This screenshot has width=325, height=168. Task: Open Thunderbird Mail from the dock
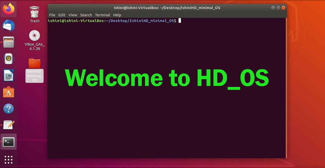pyautogui.click(x=8, y=26)
